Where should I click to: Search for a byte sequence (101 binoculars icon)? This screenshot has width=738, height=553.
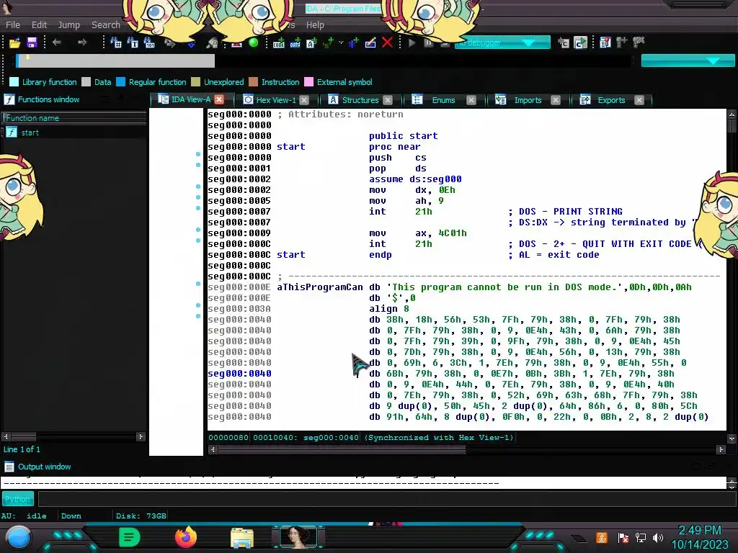point(149,42)
